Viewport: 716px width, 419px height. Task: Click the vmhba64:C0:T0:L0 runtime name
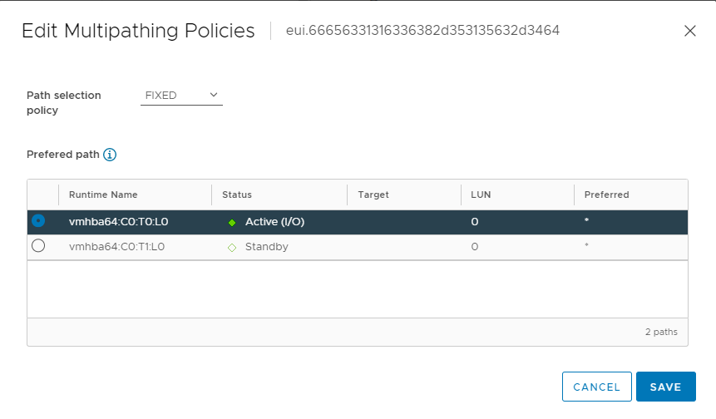click(x=118, y=222)
